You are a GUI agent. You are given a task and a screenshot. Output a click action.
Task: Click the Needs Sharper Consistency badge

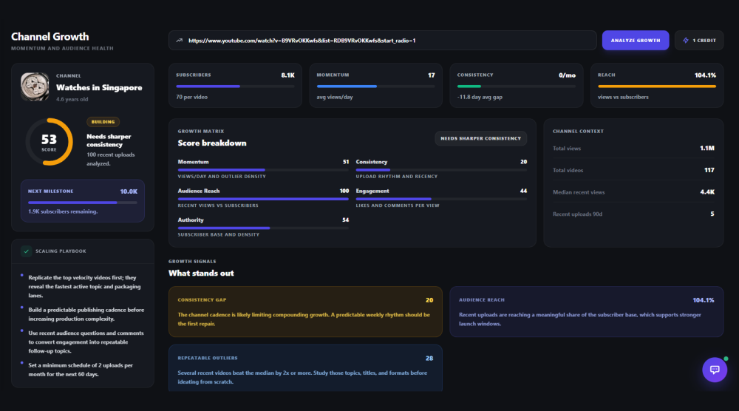(481, 138)
